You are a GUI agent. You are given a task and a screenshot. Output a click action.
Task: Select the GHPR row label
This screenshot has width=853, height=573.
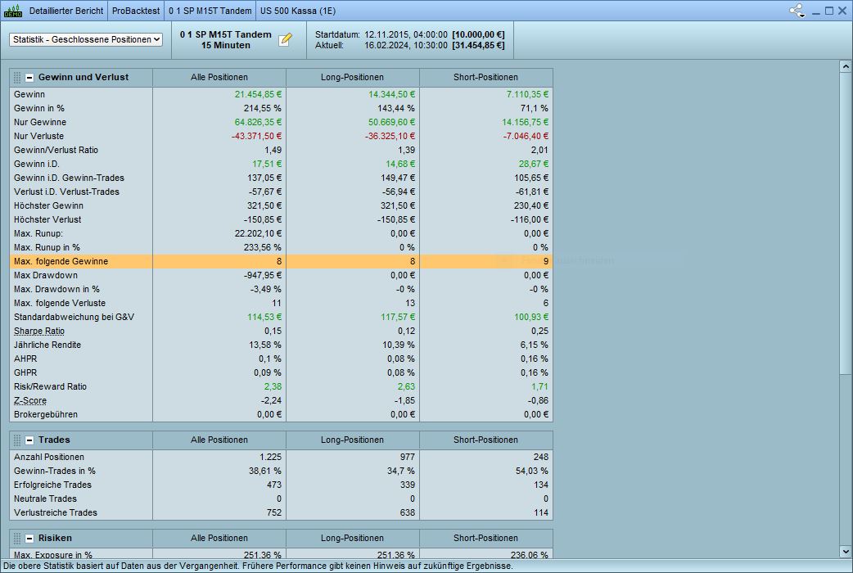25,372
